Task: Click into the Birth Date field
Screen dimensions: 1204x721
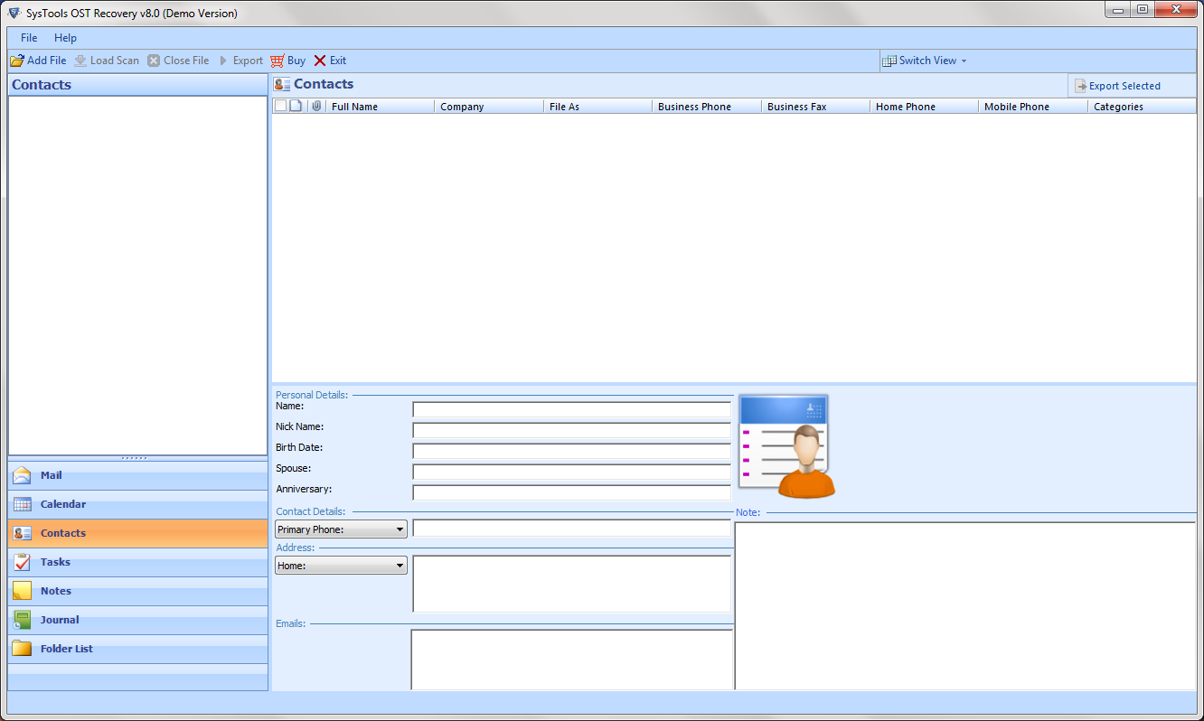Action: 571,451
